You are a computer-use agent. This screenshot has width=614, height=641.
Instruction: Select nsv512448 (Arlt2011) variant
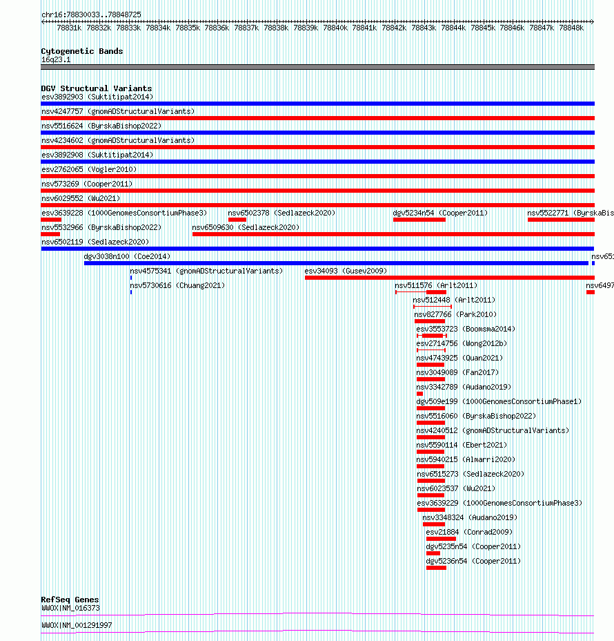(454, 300)
